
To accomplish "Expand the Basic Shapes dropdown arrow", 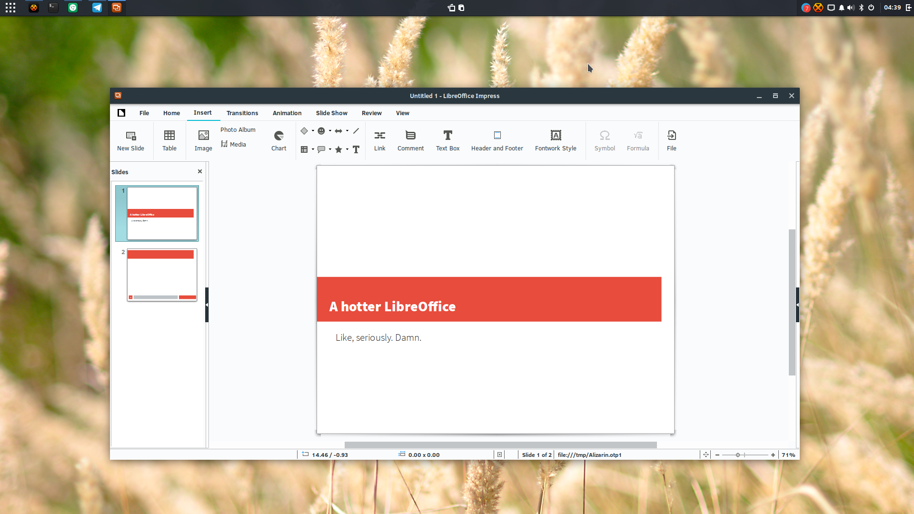I will (x=313, y=131).
